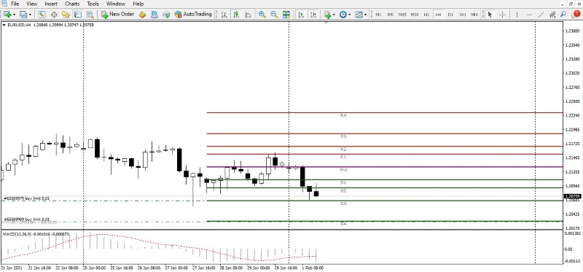The width and height of the screenshot is (583, 272).
Task: Expand the Indicators dropdown arrow
Action: click(334, 15)
